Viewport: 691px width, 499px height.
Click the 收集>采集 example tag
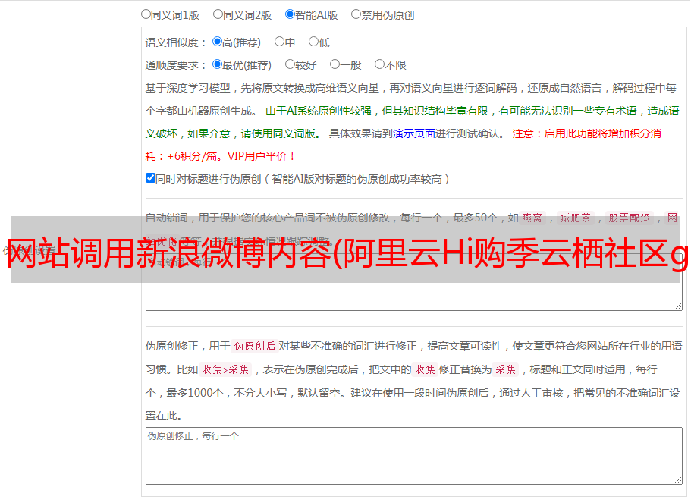[x=225, y=369]
